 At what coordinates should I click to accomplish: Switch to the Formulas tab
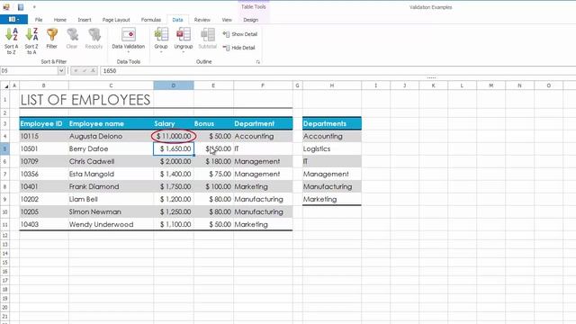[151, 20]
